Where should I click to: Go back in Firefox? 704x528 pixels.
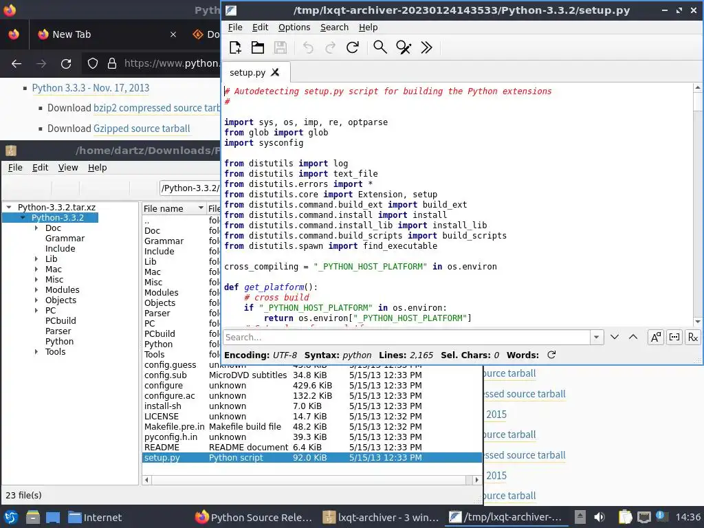coord(16,64)
